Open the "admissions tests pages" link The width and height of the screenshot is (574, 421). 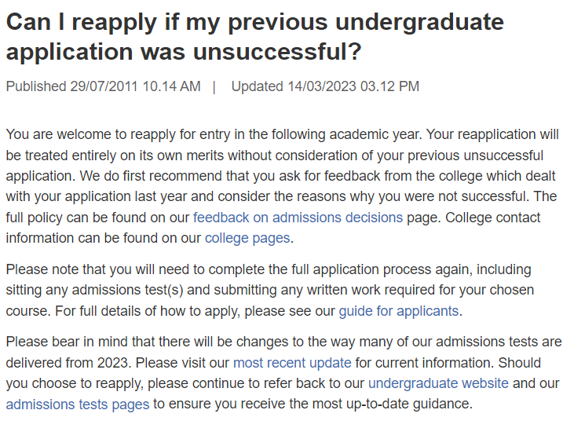pos(77,405)
